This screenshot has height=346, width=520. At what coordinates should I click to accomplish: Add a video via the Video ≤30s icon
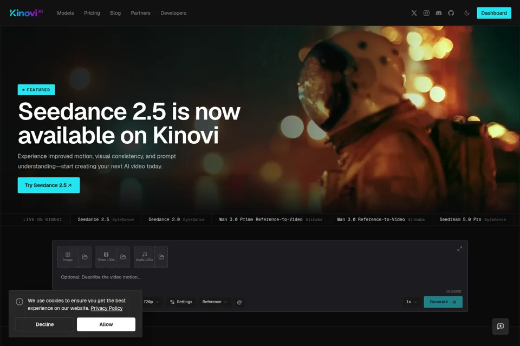(x=106, y=257)
